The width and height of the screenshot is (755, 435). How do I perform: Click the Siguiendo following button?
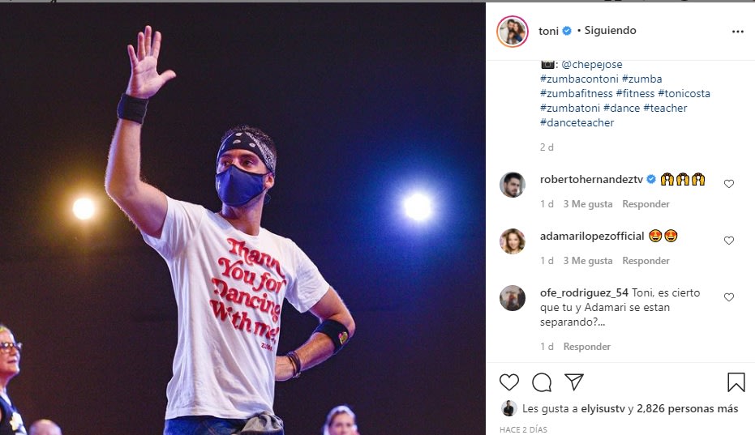coord(609,31)
